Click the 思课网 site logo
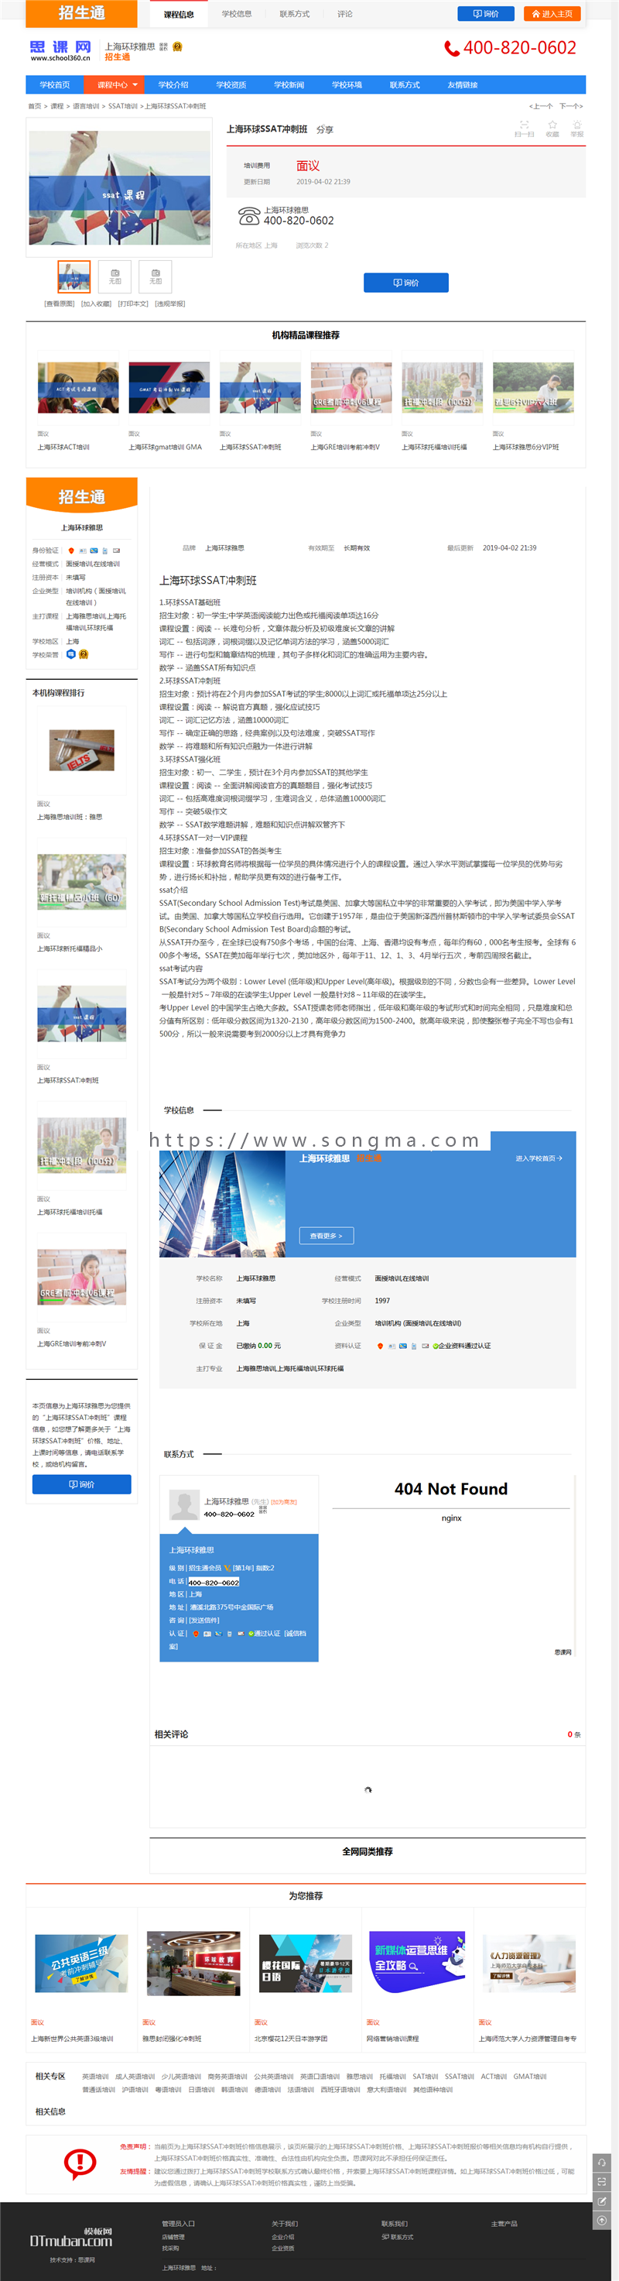 point(60,50)
